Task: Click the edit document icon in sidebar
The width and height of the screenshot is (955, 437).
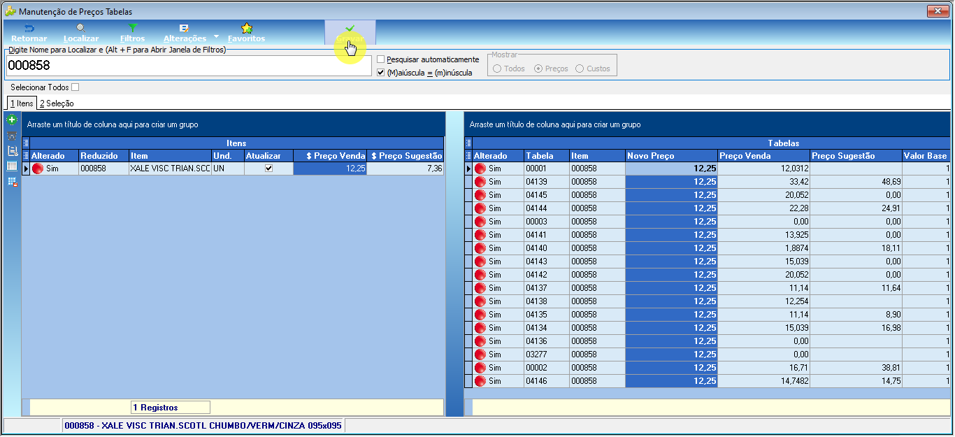Action: click(11, 151)
